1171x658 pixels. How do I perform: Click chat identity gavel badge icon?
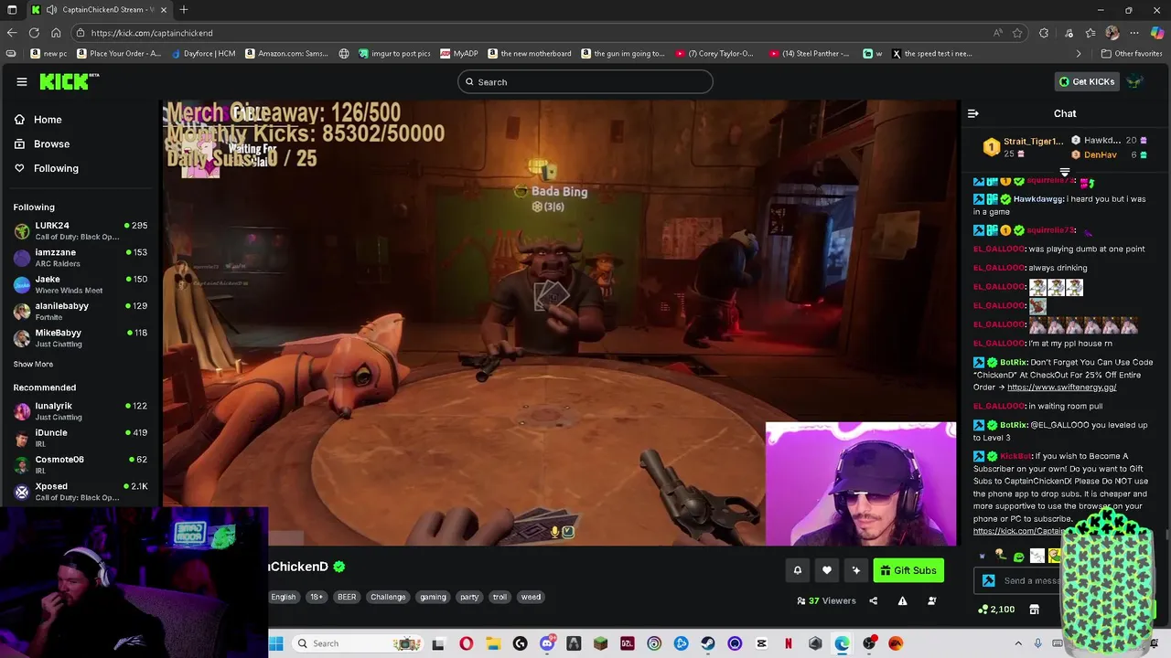(988, 580)
